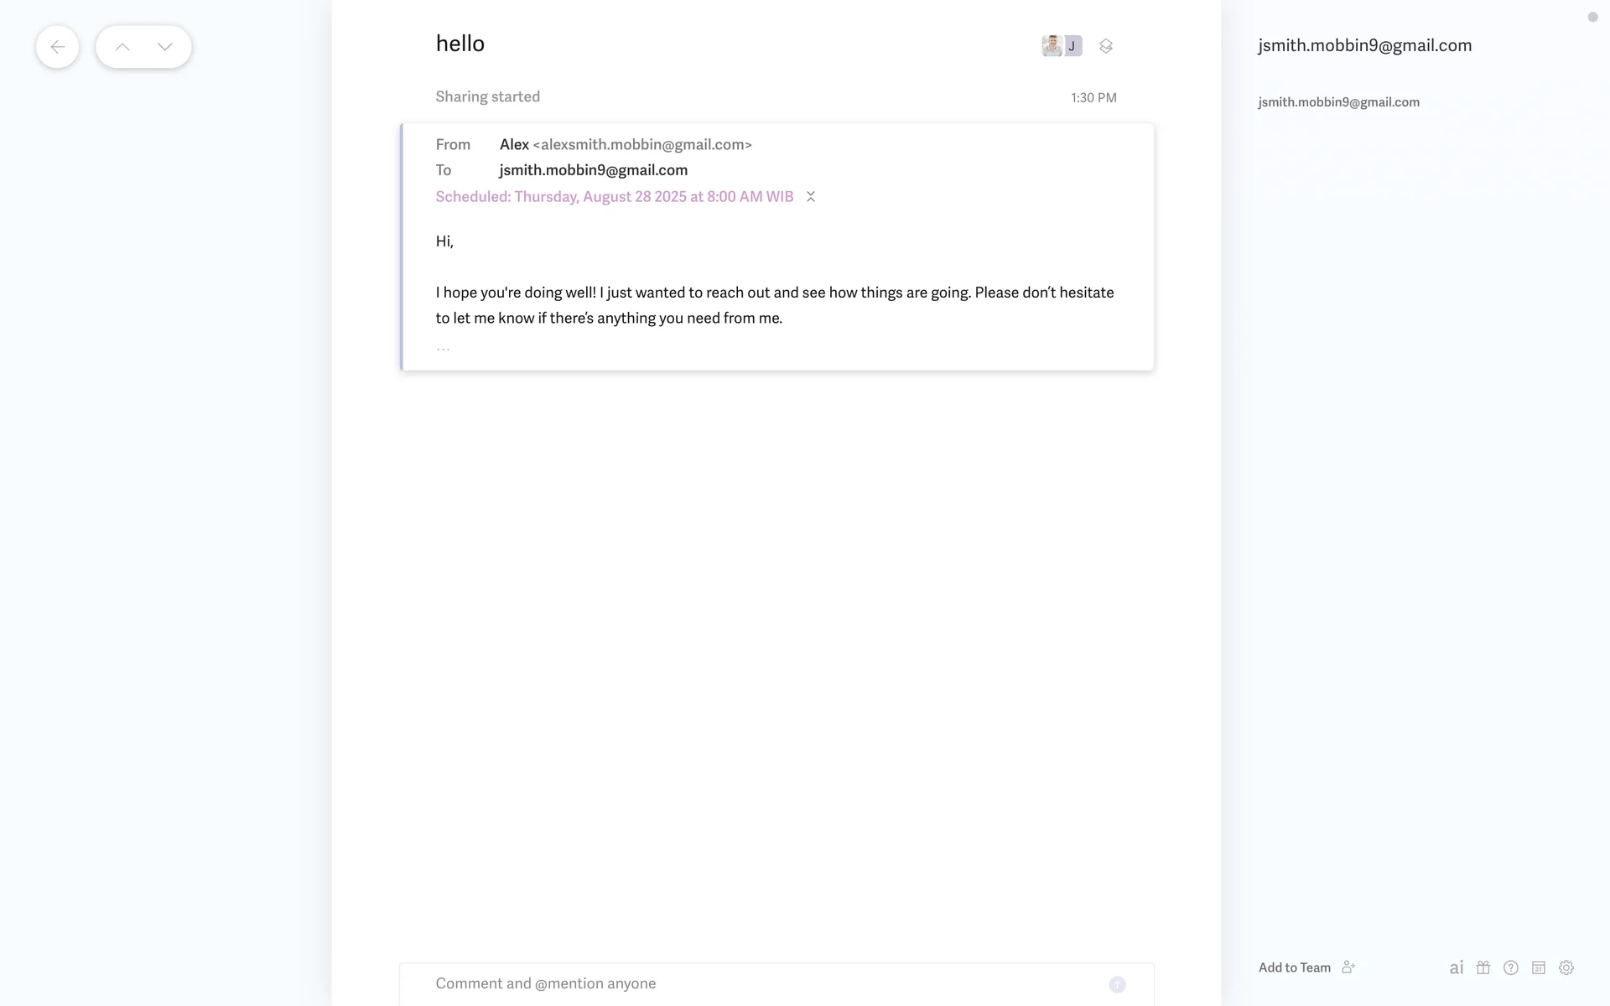Open the ai assistant icon
1610x1006 pixels.
click(x=1457, y=967)
